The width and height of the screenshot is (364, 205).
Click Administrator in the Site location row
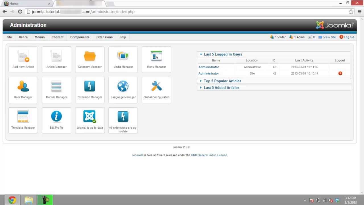pyautogui.click(x=209, y=73)
